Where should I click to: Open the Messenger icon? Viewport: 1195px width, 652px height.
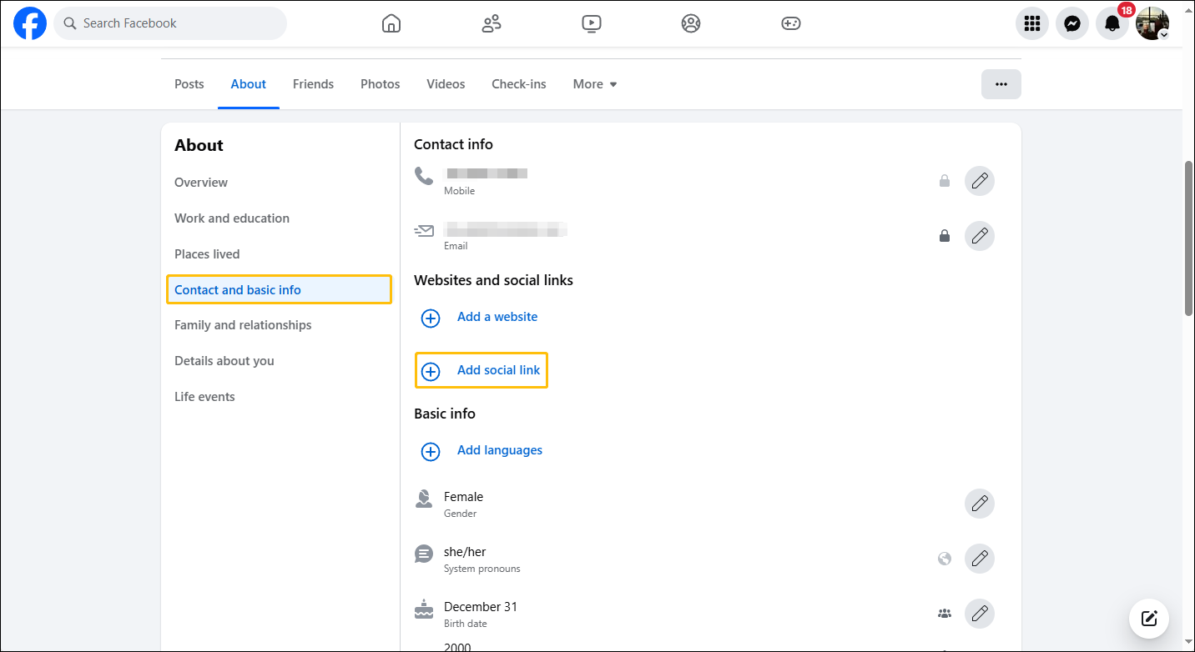point(1071,23)
